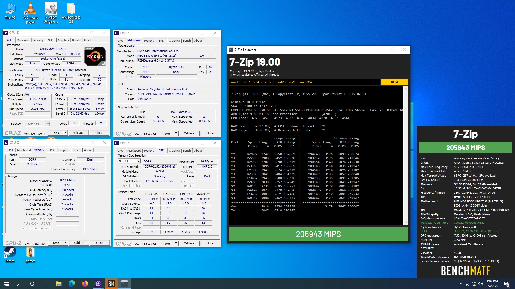Expand Tools dropdown arrow in Memory window
Viewport: 515px width, 289px height.
click(65, 243)
